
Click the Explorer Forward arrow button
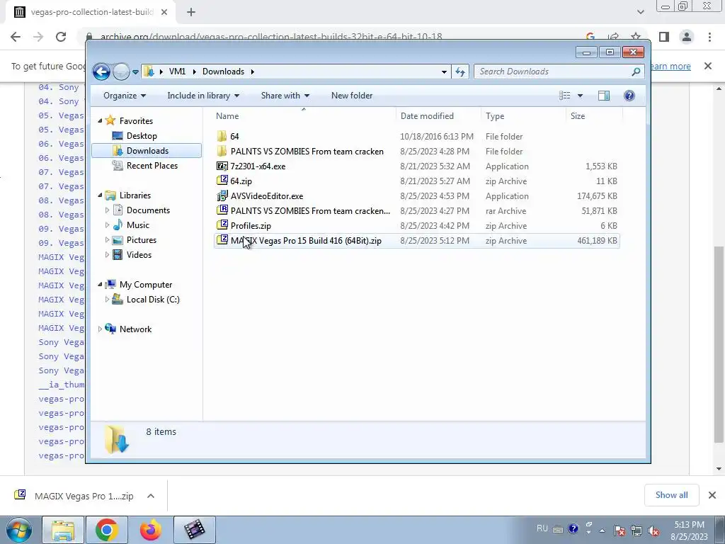[121, 72]
